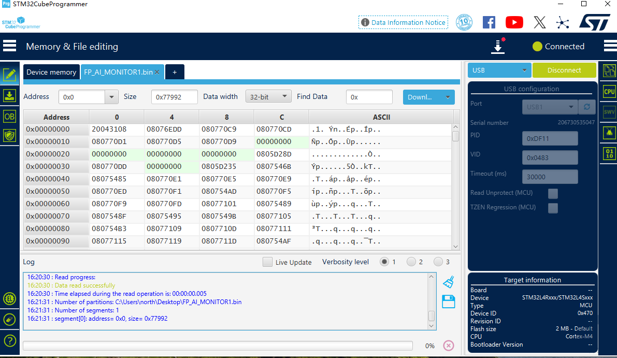Click the CPU panel icon
Viewport: 617px width, 358px height.
pos(609,92)
